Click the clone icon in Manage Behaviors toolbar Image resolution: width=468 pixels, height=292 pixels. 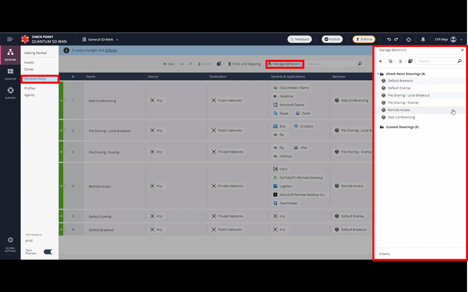coord(410,61)
